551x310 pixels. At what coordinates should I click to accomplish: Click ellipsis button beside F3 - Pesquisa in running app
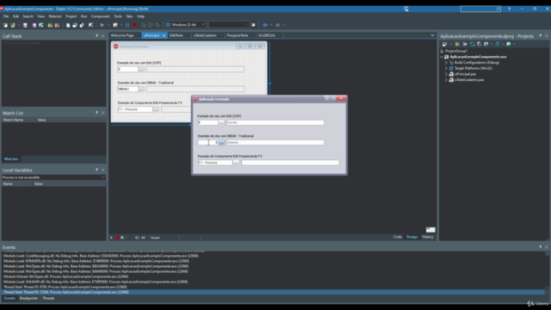236,163
